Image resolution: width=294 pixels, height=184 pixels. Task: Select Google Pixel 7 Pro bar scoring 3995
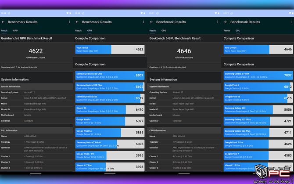(110, 155)
